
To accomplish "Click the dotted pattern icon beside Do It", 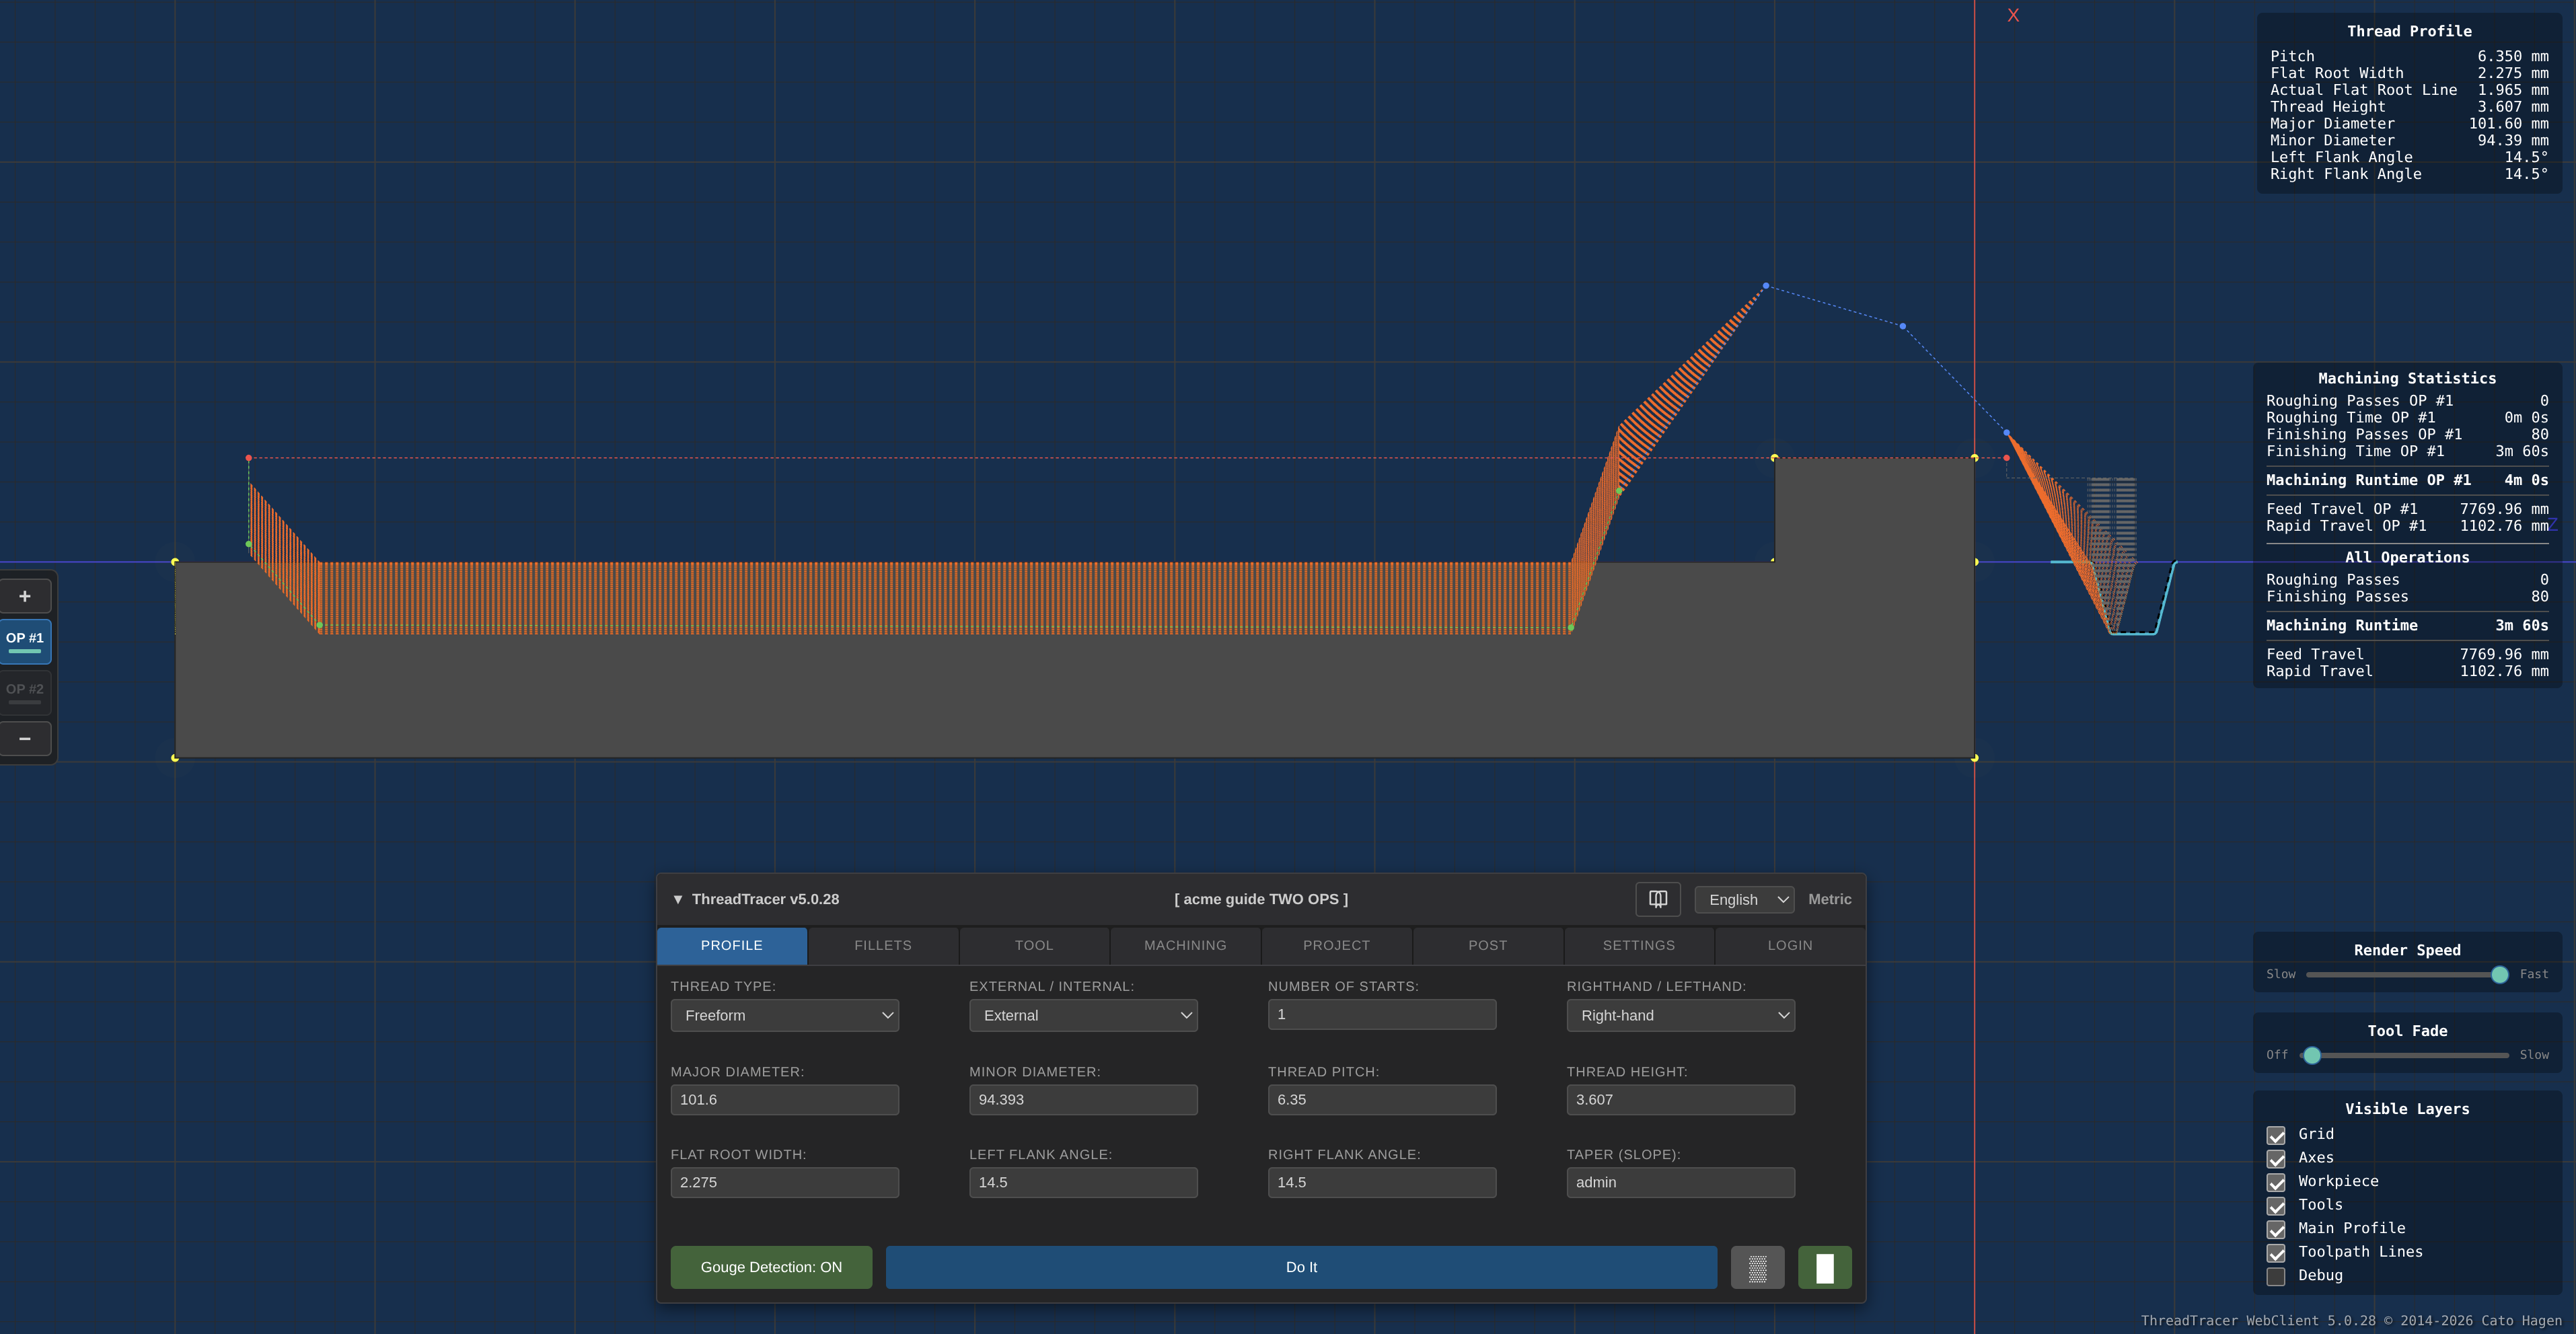I will 1757,1267.
